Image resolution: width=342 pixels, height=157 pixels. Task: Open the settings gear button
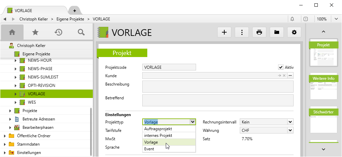click(294, 32)
